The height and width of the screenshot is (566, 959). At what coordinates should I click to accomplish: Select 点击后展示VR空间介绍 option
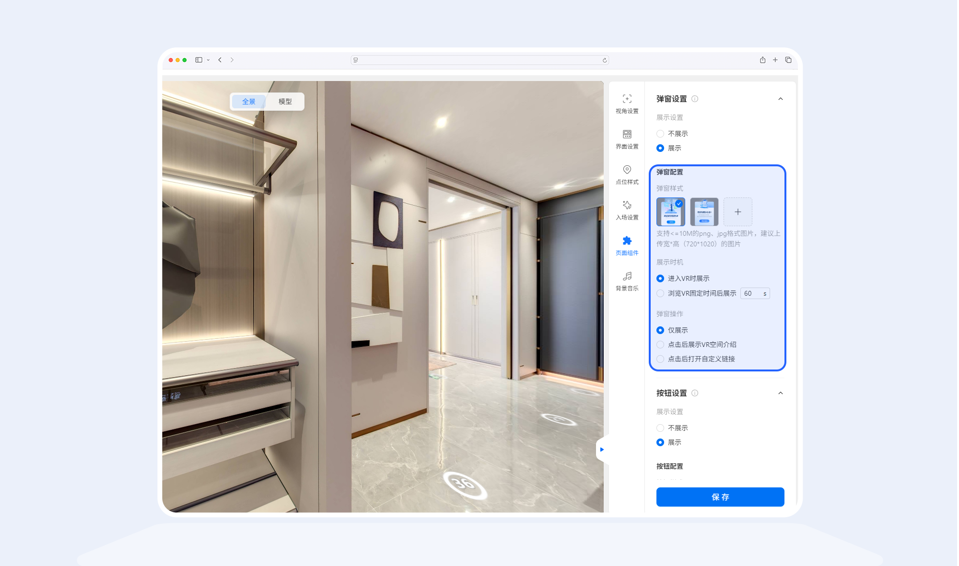pyautogui.click(x=696, y=345)
